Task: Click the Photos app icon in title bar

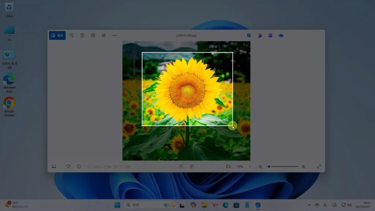Action: coord(249,36)
